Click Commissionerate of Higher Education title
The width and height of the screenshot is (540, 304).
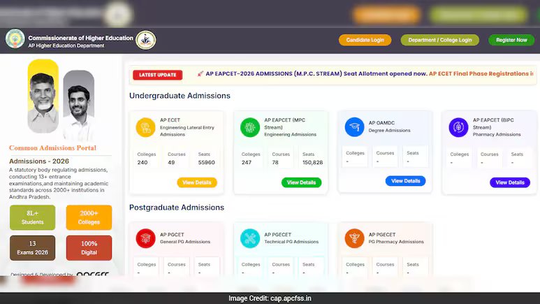click(80, 38)
